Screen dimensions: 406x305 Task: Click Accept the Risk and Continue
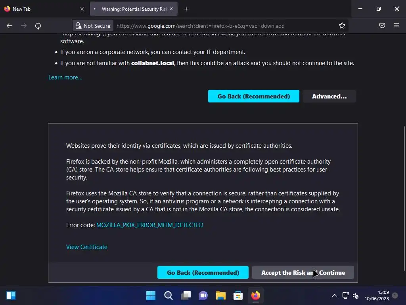click(x=303, y=272)
